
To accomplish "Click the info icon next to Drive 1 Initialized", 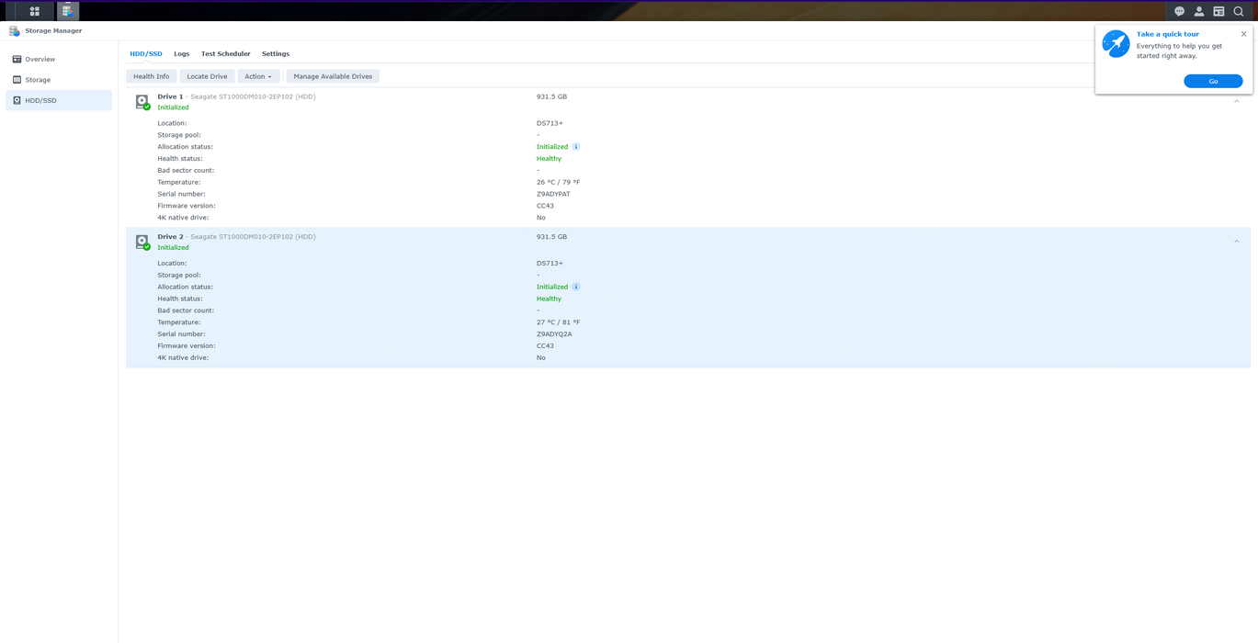I will click(576, 146).
